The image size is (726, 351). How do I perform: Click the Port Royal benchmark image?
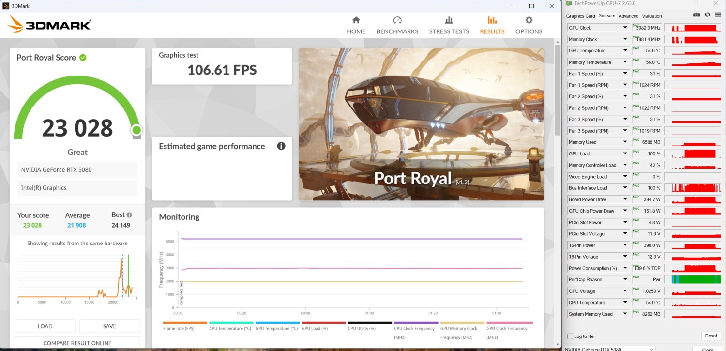point(421,124)
